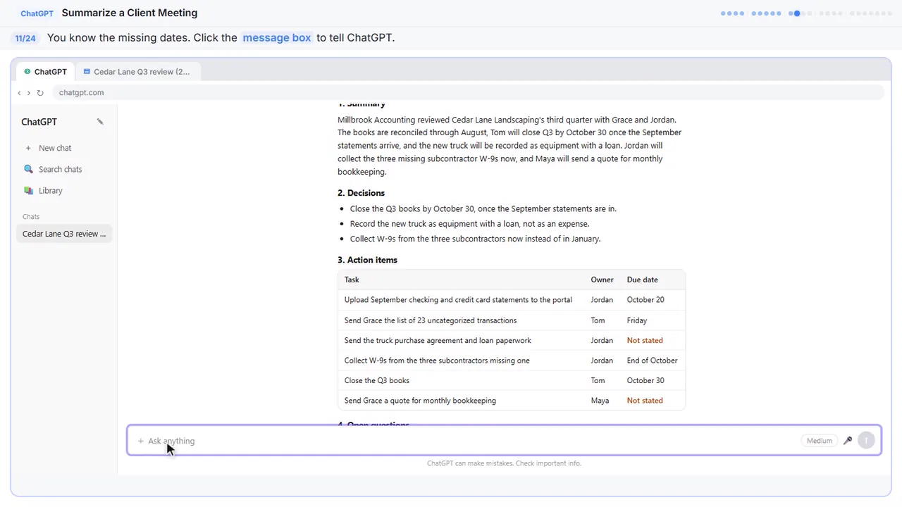Click the 'Maya' owner cell
Viewport: 902px width, 507px height.
click(x=600, y=401)
